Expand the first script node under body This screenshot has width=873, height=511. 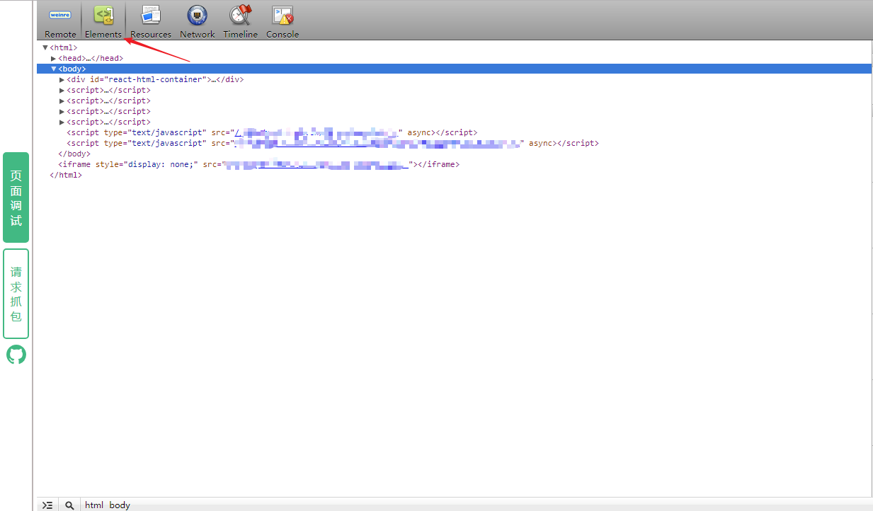coord(62,90)
